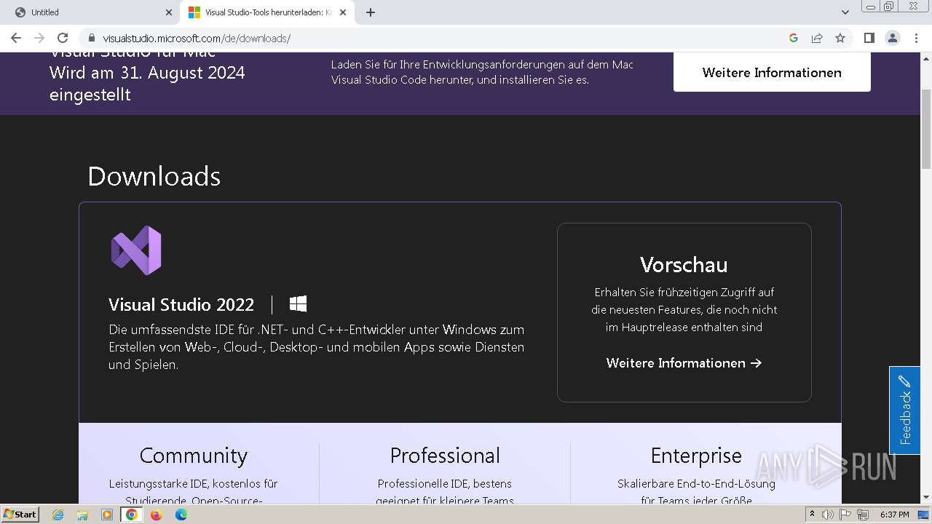Open the Windows Start menu
The image size is (932, 524).
[x=20, y=514]
